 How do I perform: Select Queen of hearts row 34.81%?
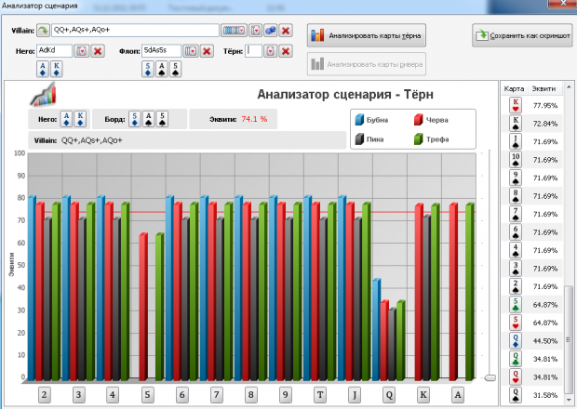(x=532, y=377)
